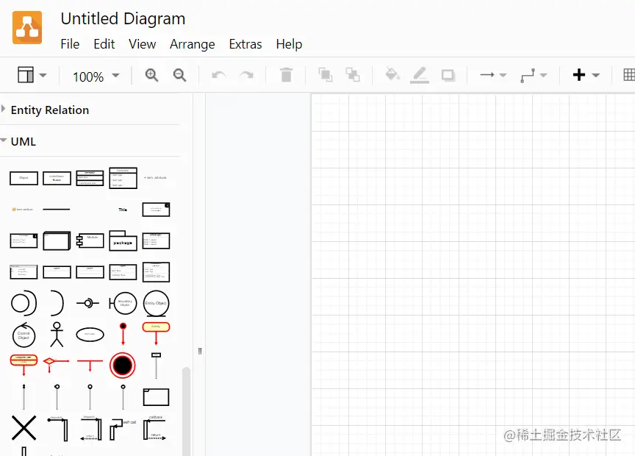Select the callback return message shape

154,429
